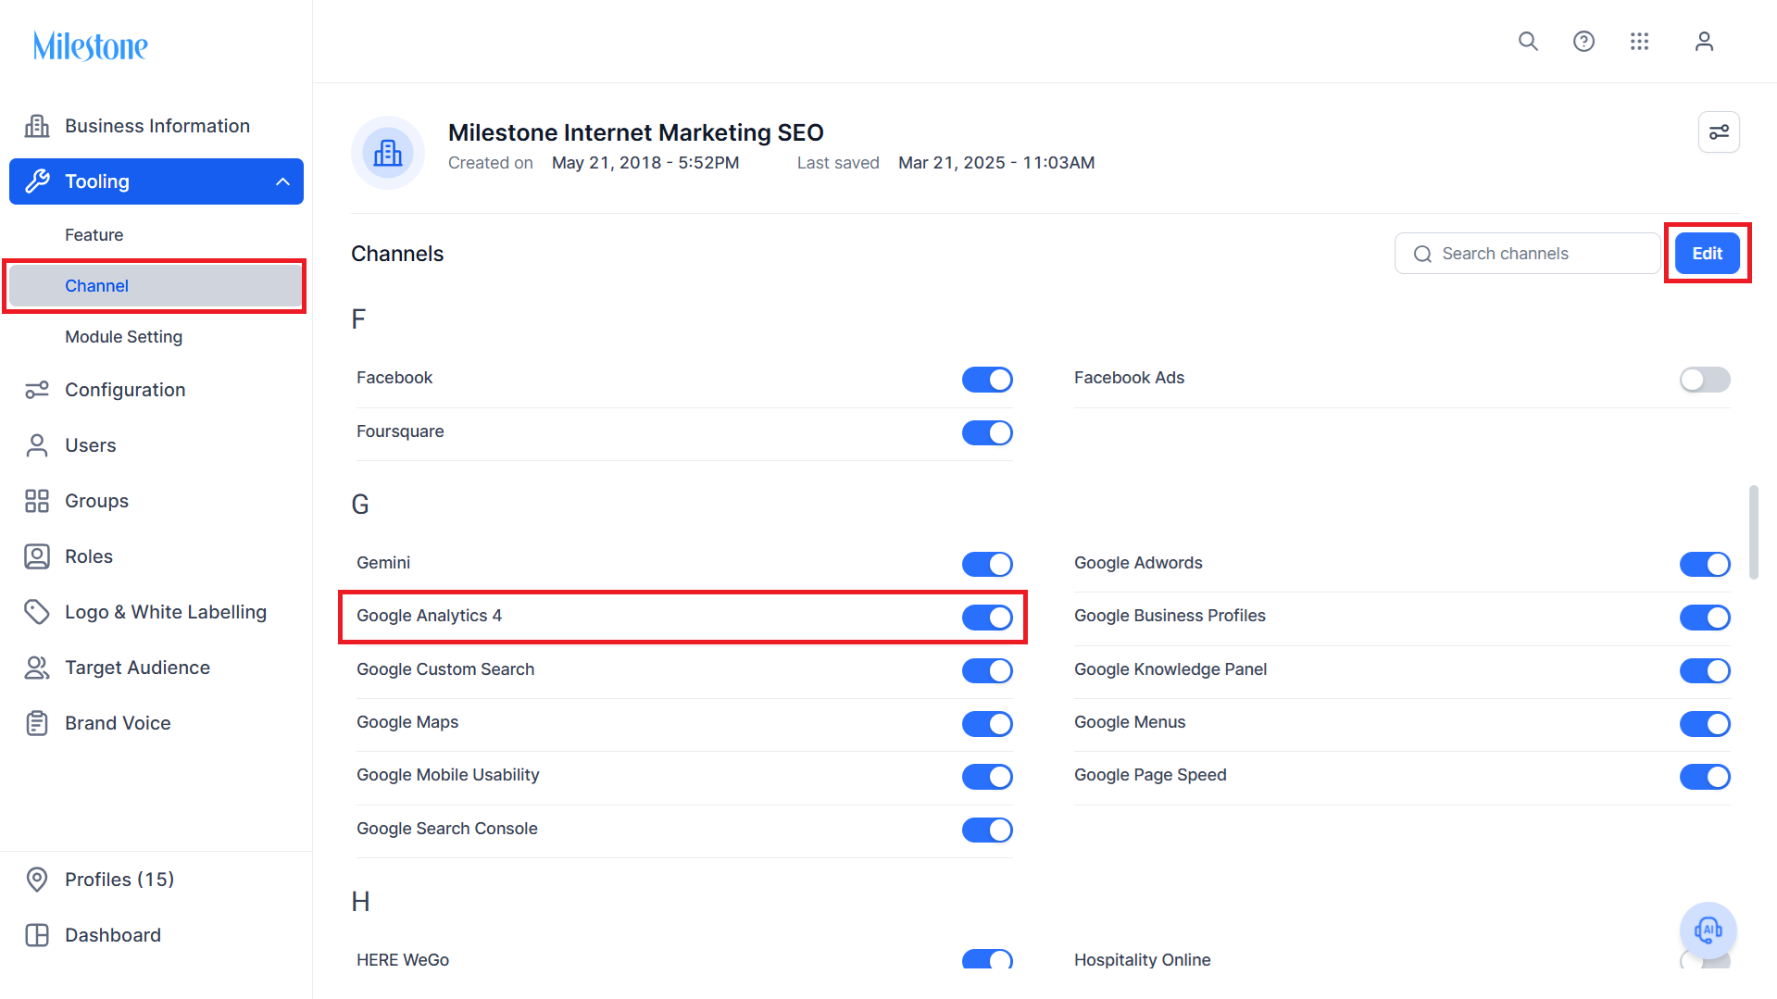Toggle the Google Analytics 4 switch
1777x999 pixels.
tap(987, 617)
